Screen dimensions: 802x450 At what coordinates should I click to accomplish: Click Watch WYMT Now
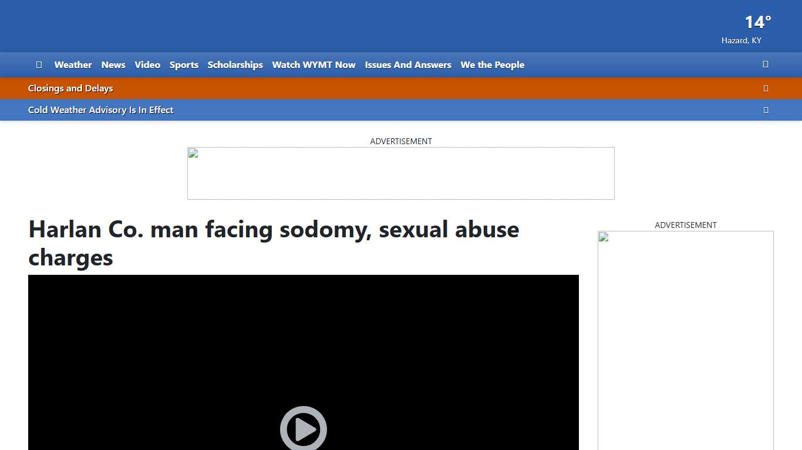314,65
